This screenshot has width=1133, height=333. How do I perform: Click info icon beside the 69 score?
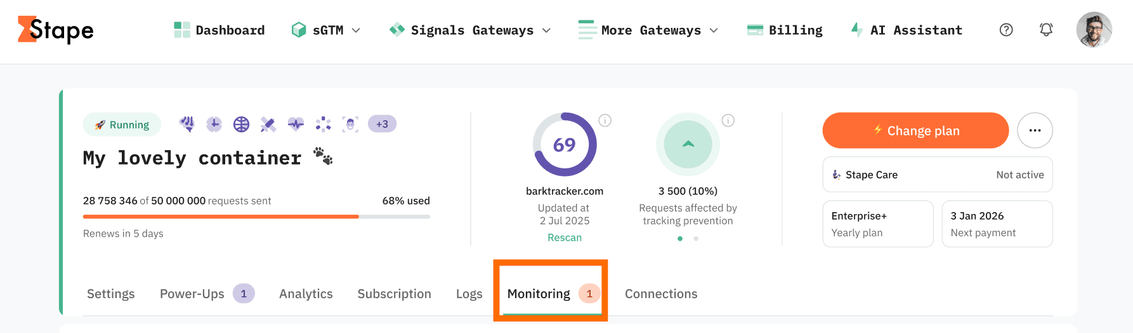605,120
